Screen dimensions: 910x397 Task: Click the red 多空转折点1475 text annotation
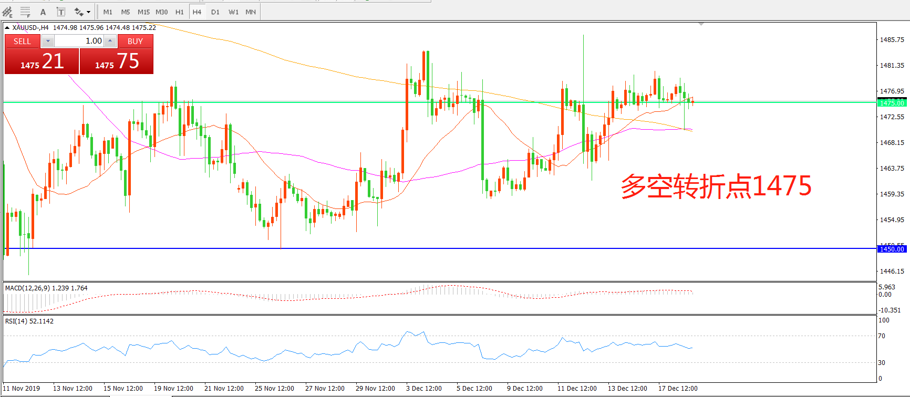[716, 186]
